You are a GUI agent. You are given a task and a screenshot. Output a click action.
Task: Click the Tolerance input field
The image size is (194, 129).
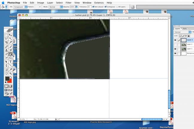tap(89, 7)
